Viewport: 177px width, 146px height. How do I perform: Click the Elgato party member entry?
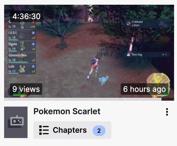pyautogui.click(x=22, y=47)
